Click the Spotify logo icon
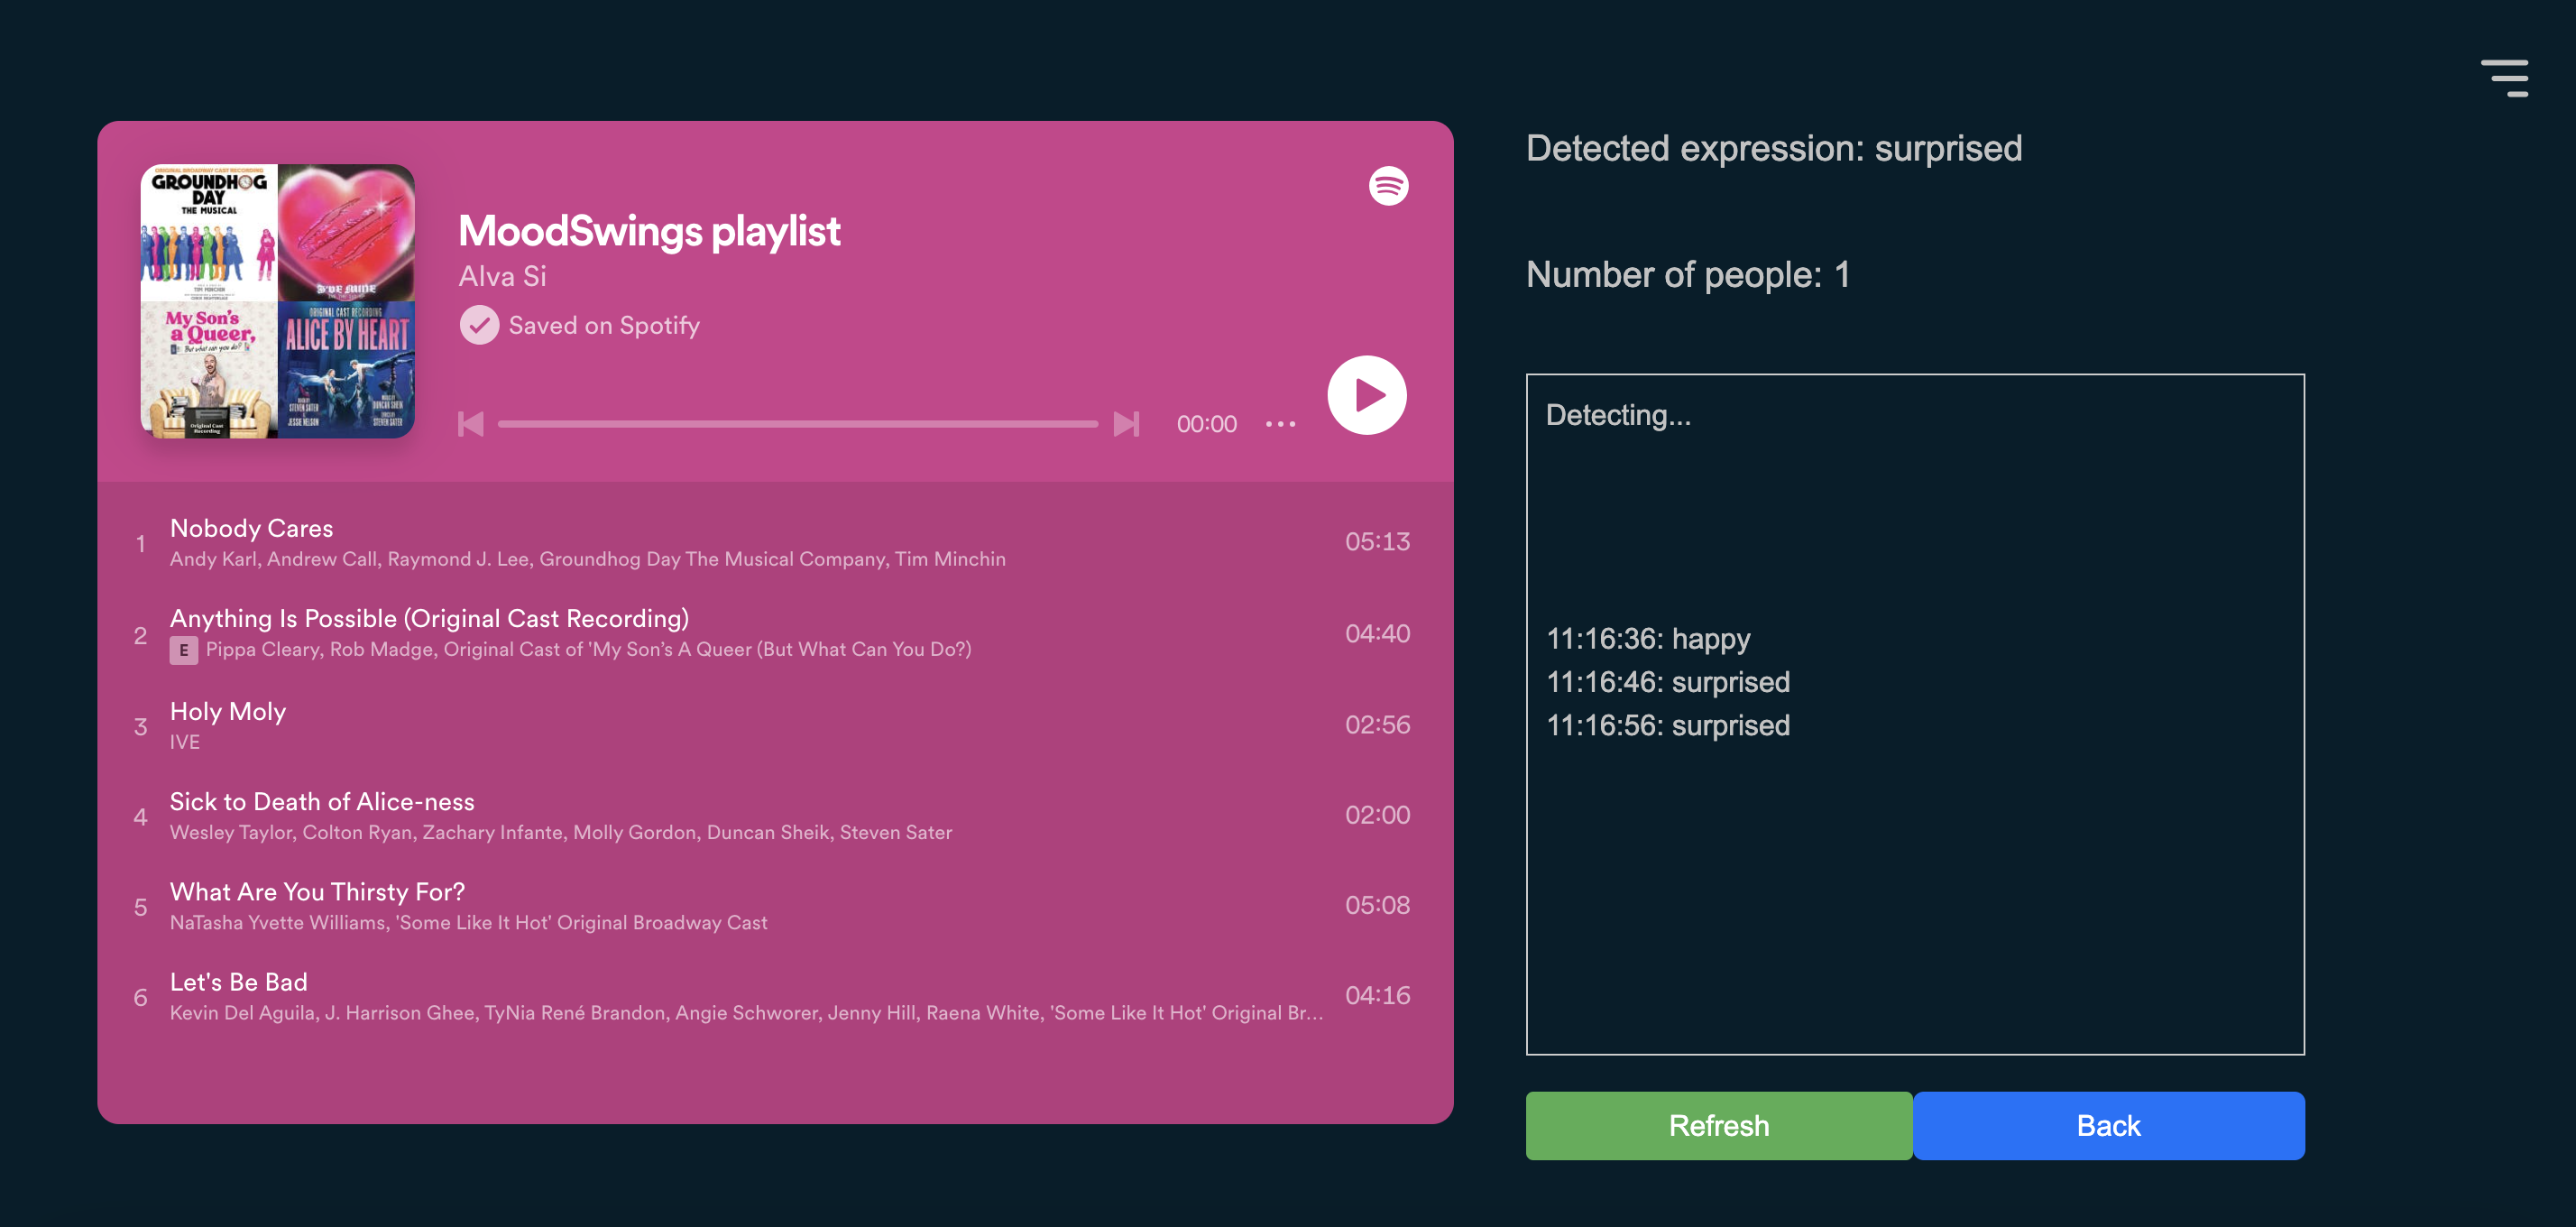Screen dimensions: 2576x1227 click(1388, 186)
